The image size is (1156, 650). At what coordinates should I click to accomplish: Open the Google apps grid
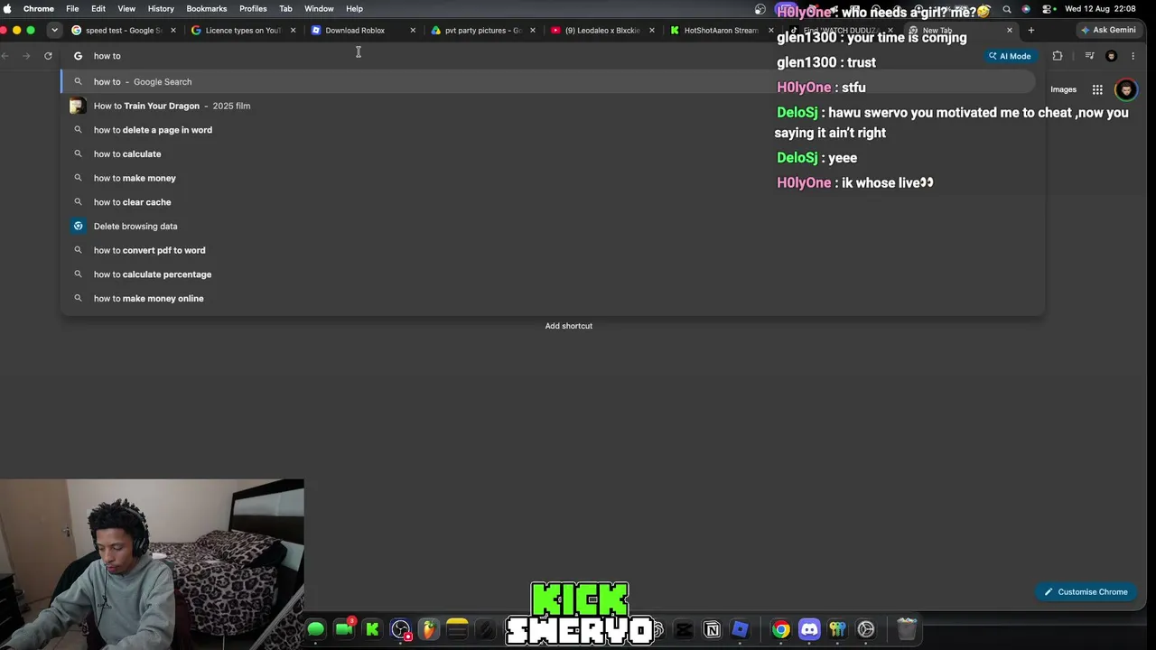click(1097, 89)
